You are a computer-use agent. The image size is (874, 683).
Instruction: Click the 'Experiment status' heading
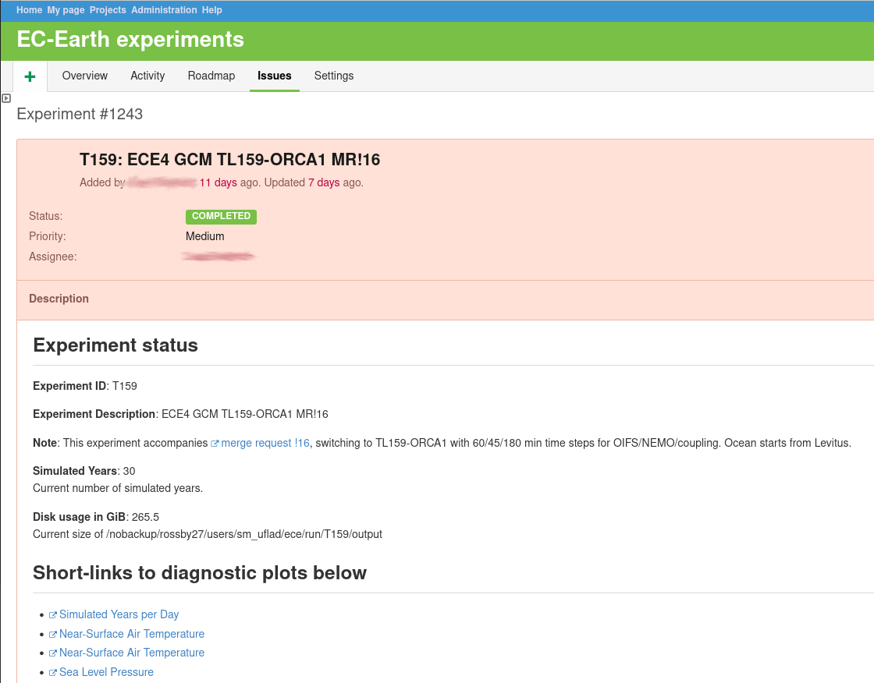(115, 345)
